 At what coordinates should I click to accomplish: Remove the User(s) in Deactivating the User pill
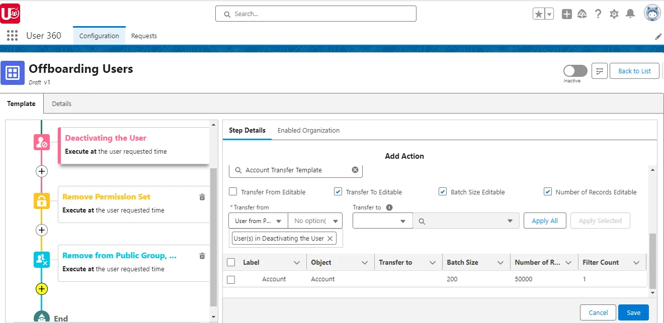[x=330, y=238]
